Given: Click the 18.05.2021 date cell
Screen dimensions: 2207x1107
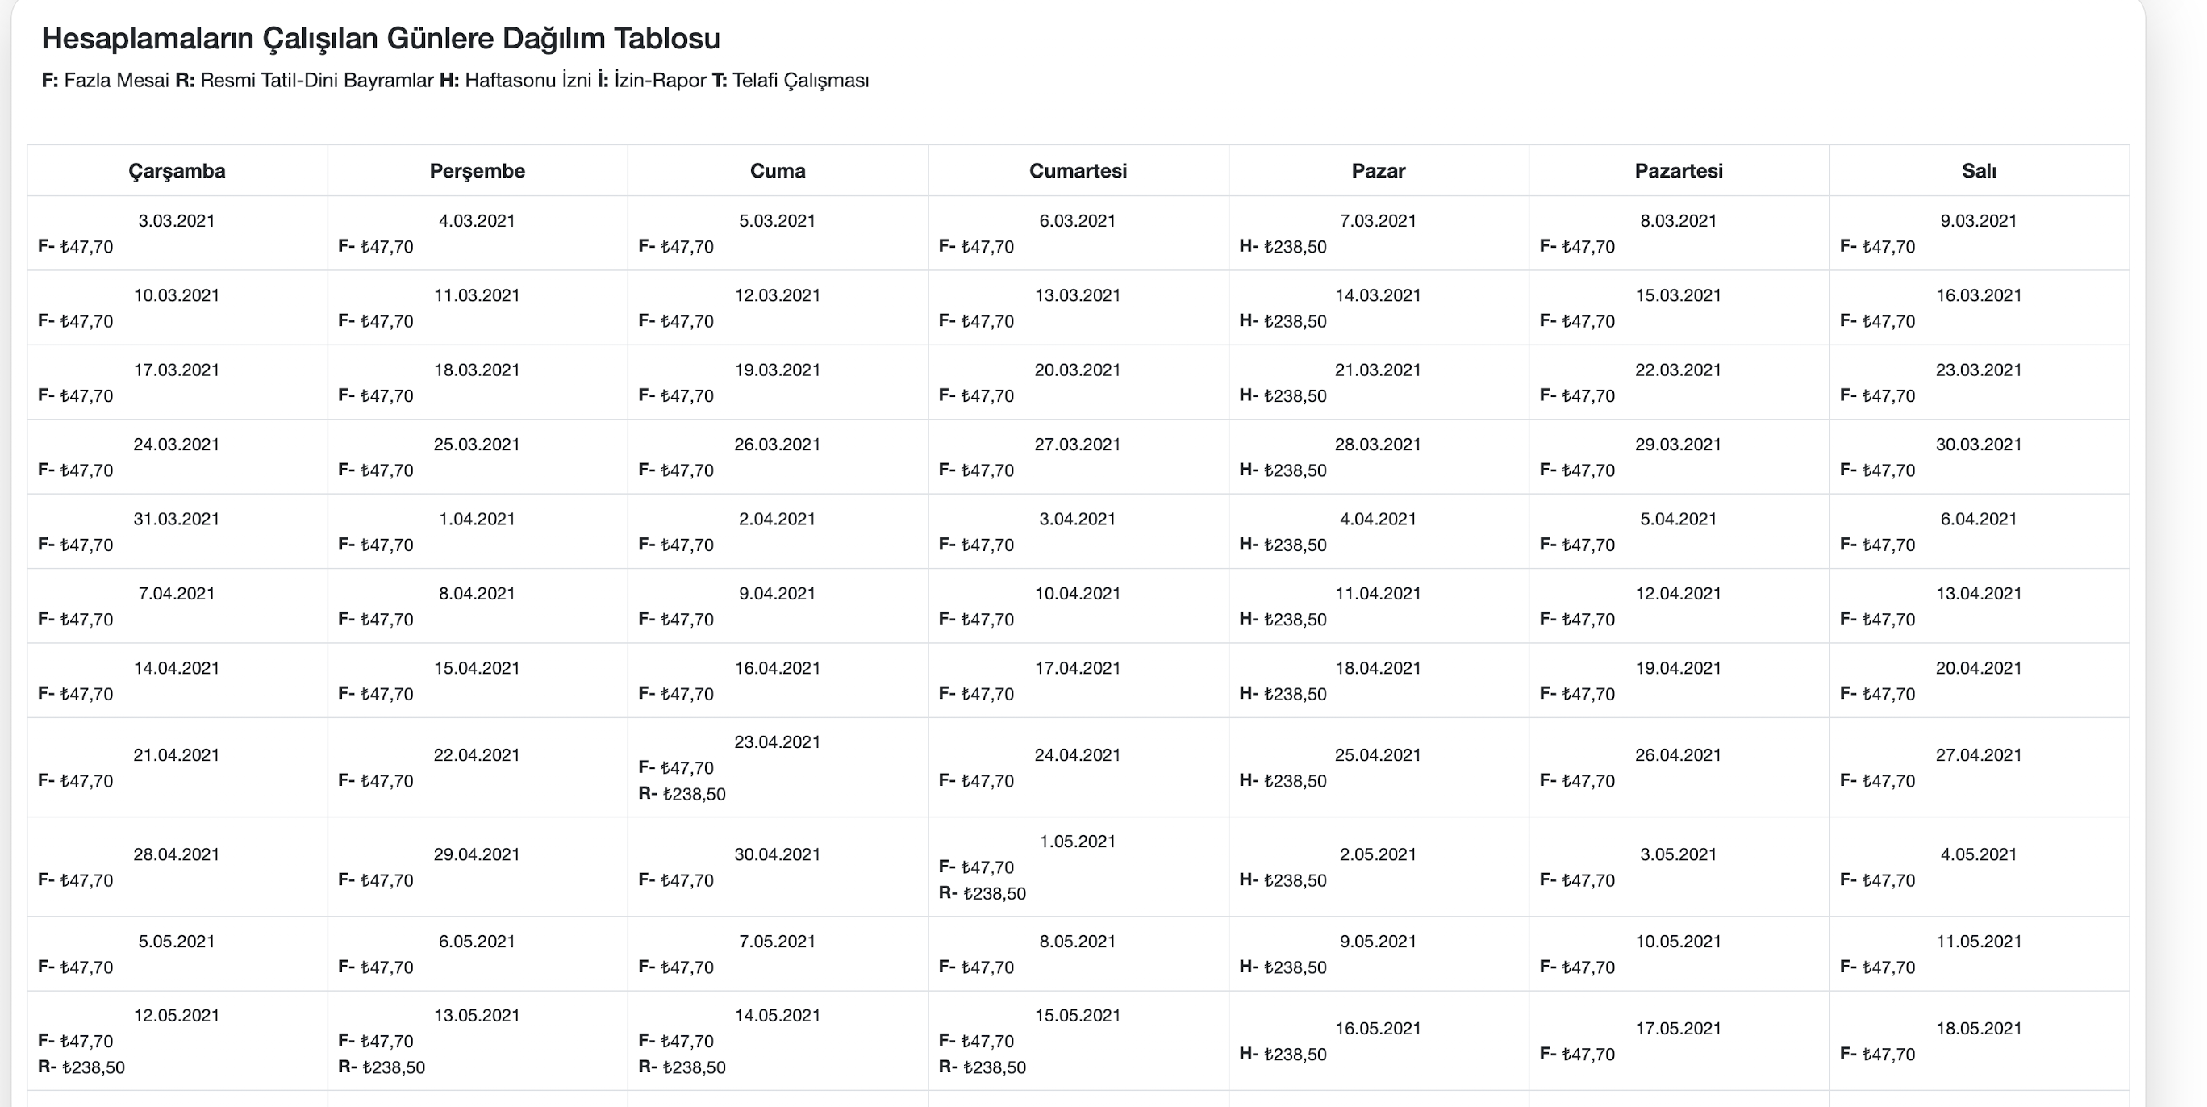Looking at the screenshot, I should [1978, 1028].
